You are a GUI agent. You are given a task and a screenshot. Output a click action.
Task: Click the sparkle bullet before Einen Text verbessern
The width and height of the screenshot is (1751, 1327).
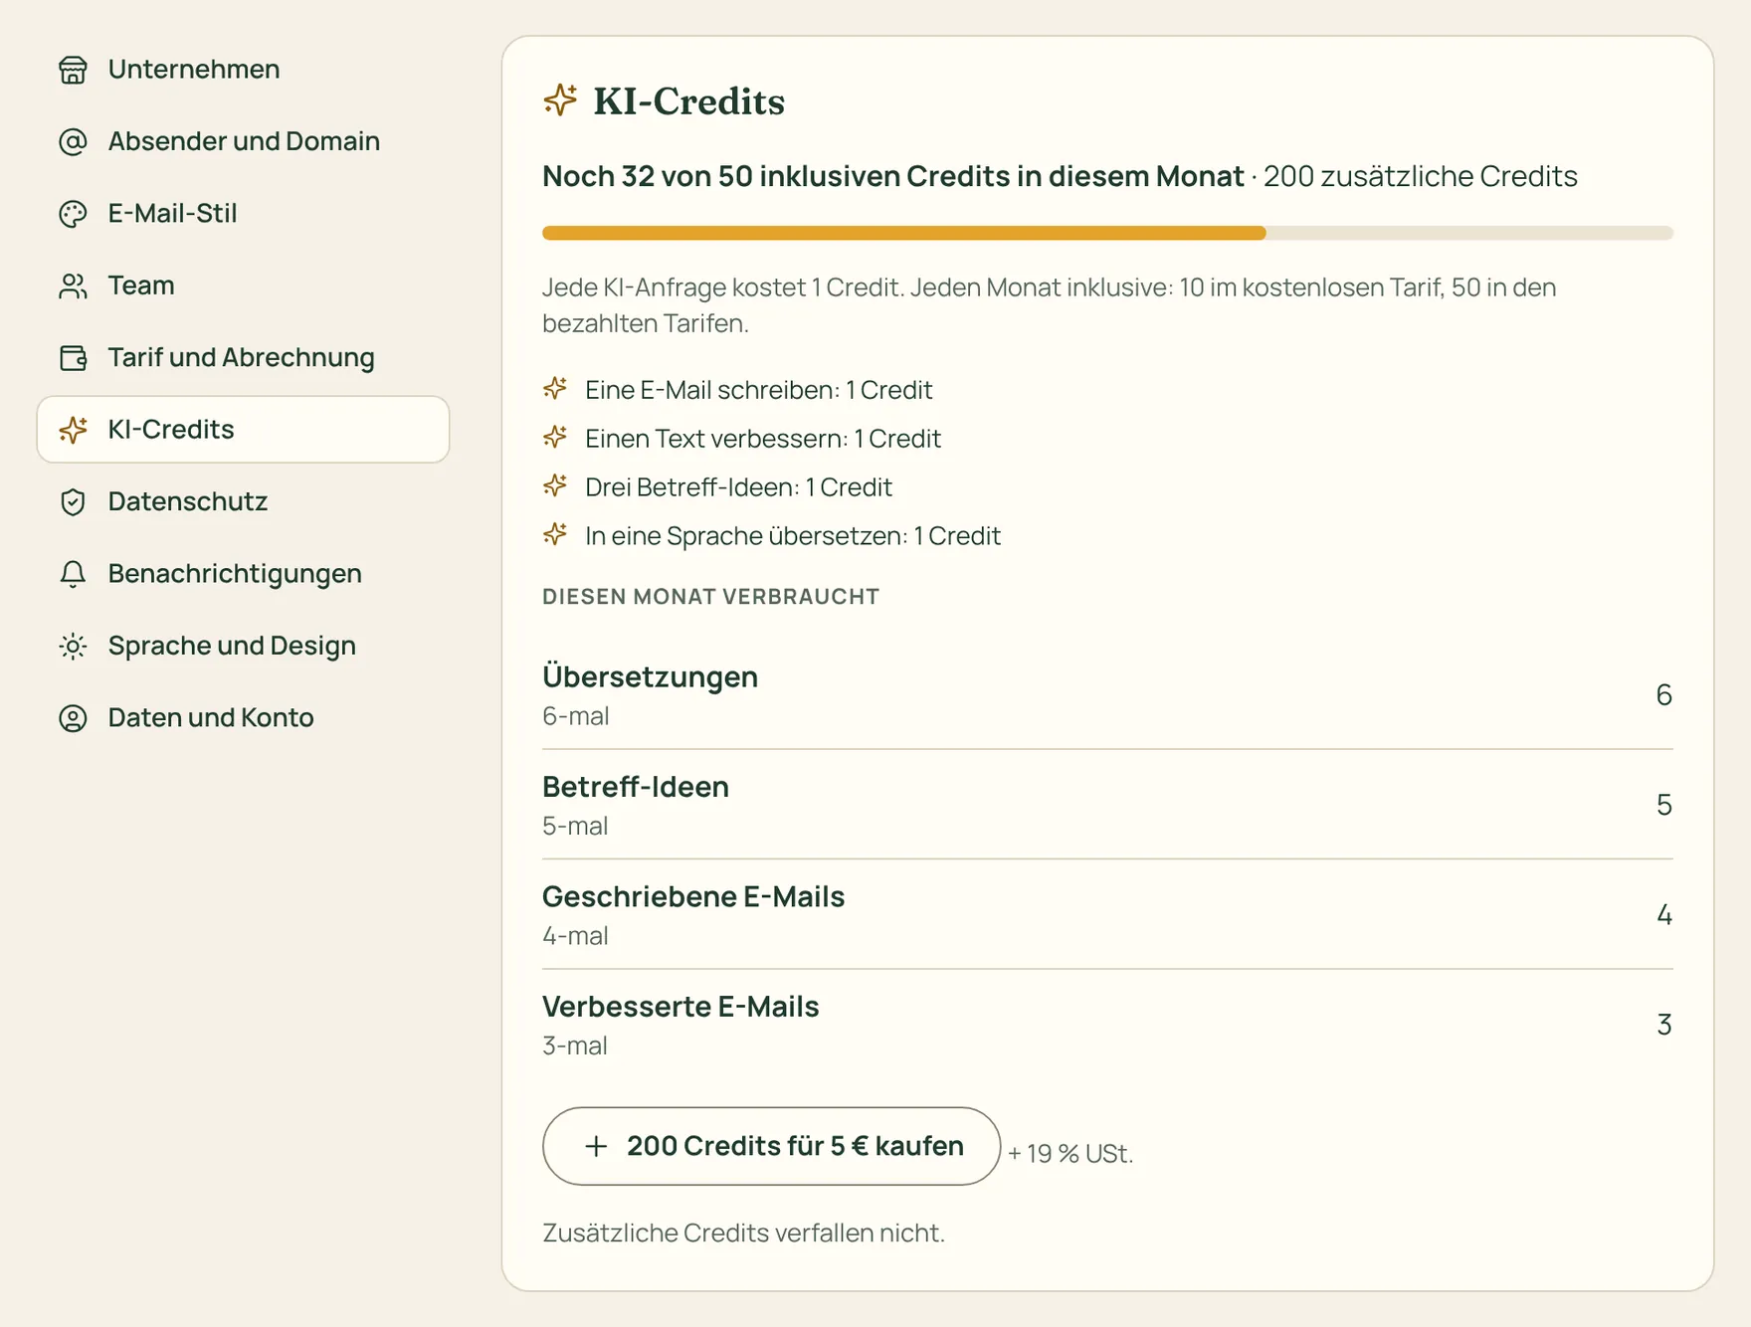click(x=555, y=437)
